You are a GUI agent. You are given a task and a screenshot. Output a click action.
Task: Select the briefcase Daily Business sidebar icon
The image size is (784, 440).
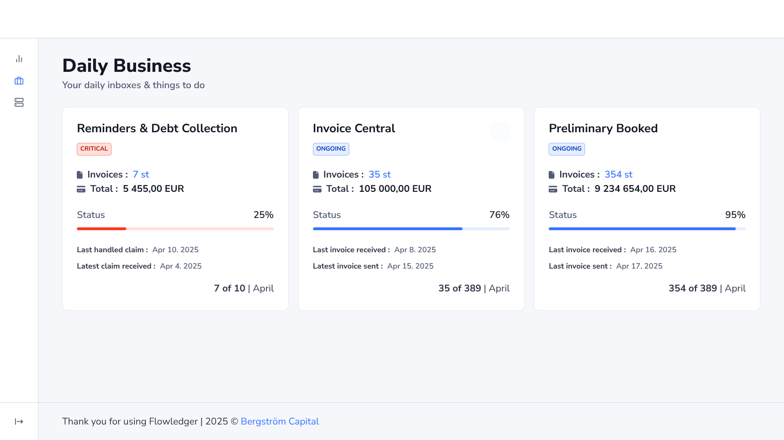(19, 81)
